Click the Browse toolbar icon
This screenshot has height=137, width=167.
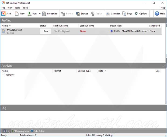pyautogui.click(x=78, y=14)
